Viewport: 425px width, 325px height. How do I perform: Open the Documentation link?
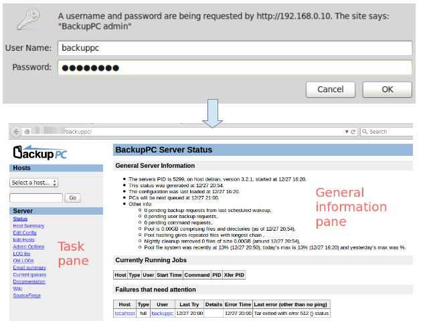pyautogui.click(x=29, y=282)
